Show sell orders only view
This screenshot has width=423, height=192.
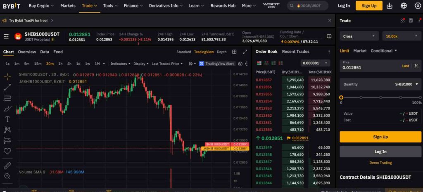280,63
